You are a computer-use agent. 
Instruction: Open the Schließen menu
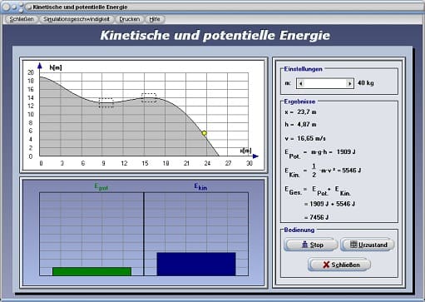22,19
